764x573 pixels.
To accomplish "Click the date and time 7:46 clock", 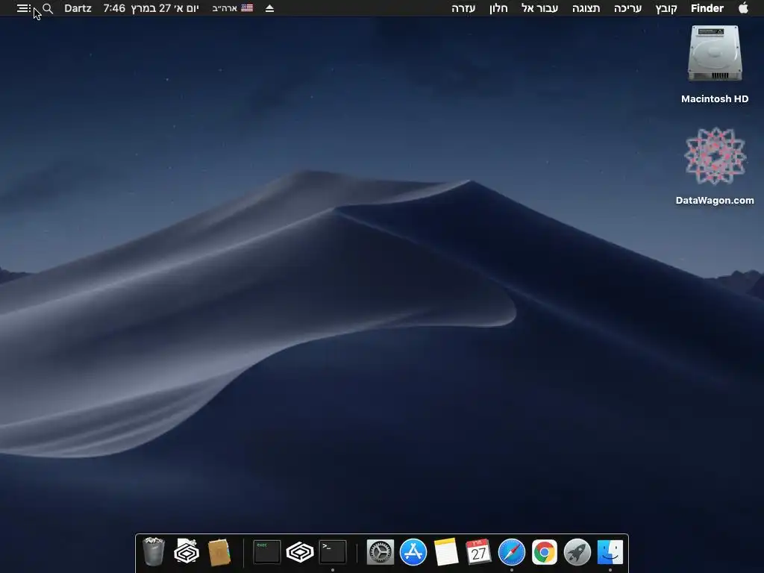I will [151, 8].
